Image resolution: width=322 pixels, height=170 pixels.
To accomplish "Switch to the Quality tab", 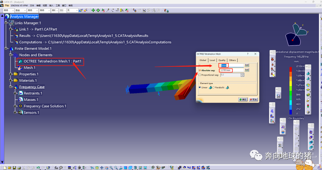I will click(x=222, y=60).
